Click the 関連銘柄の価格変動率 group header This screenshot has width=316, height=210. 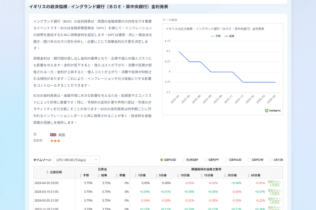pyautogui.click(x=206, y=169)
